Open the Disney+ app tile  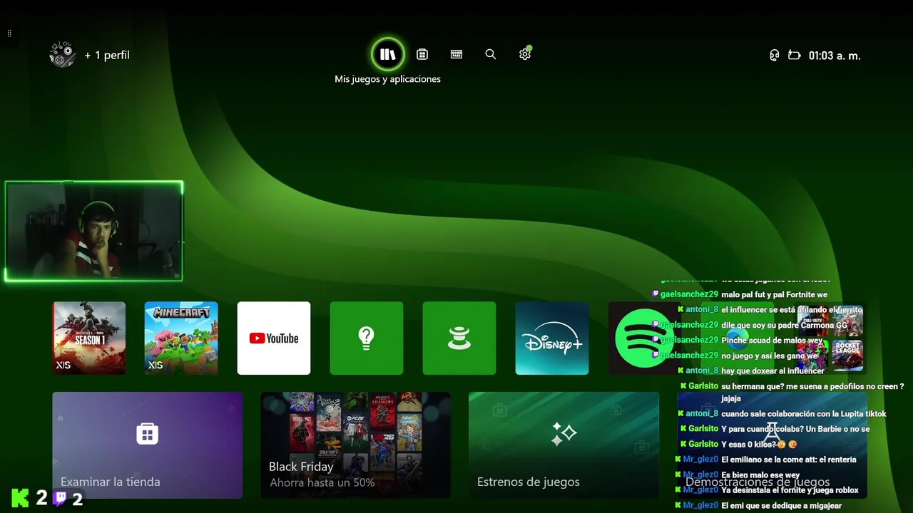pos(552,338)
